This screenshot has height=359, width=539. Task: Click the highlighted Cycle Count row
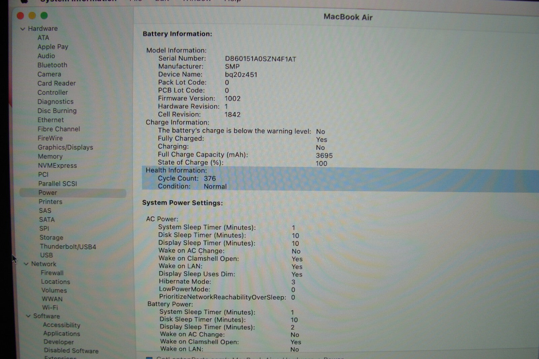pyautogui.click(x=187, y=178)
